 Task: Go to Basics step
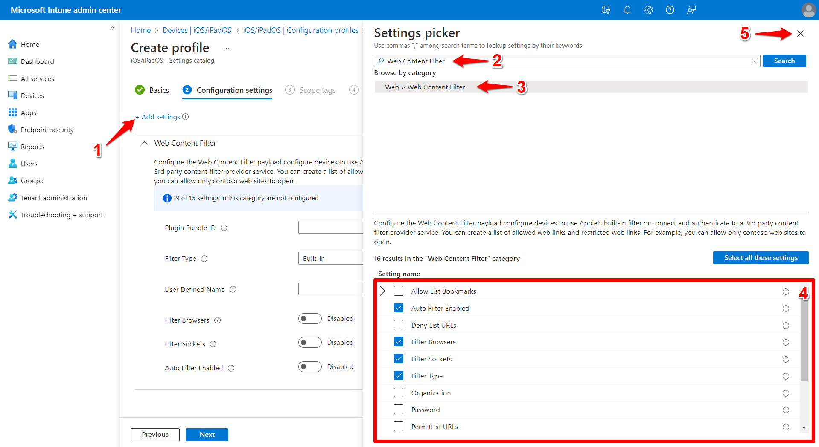tap(152, 90)
